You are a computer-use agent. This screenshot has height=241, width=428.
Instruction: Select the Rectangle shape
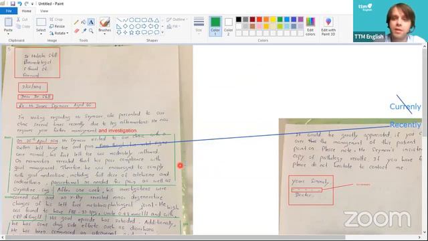coord(138,20)
